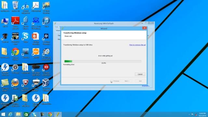Image resolution: width=208 pixels, height=117 pixels.
Task: Select the WinToFlash taskbar button
Action: [x=58, y=114]
